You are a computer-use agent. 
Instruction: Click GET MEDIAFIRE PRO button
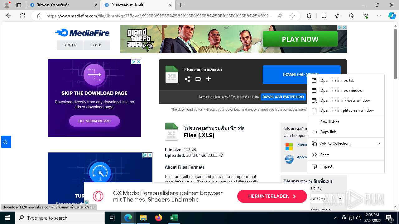[94, 121]
